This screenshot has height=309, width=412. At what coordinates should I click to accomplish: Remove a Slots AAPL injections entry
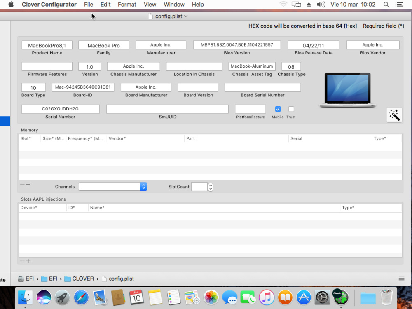[x=22, y=261]
